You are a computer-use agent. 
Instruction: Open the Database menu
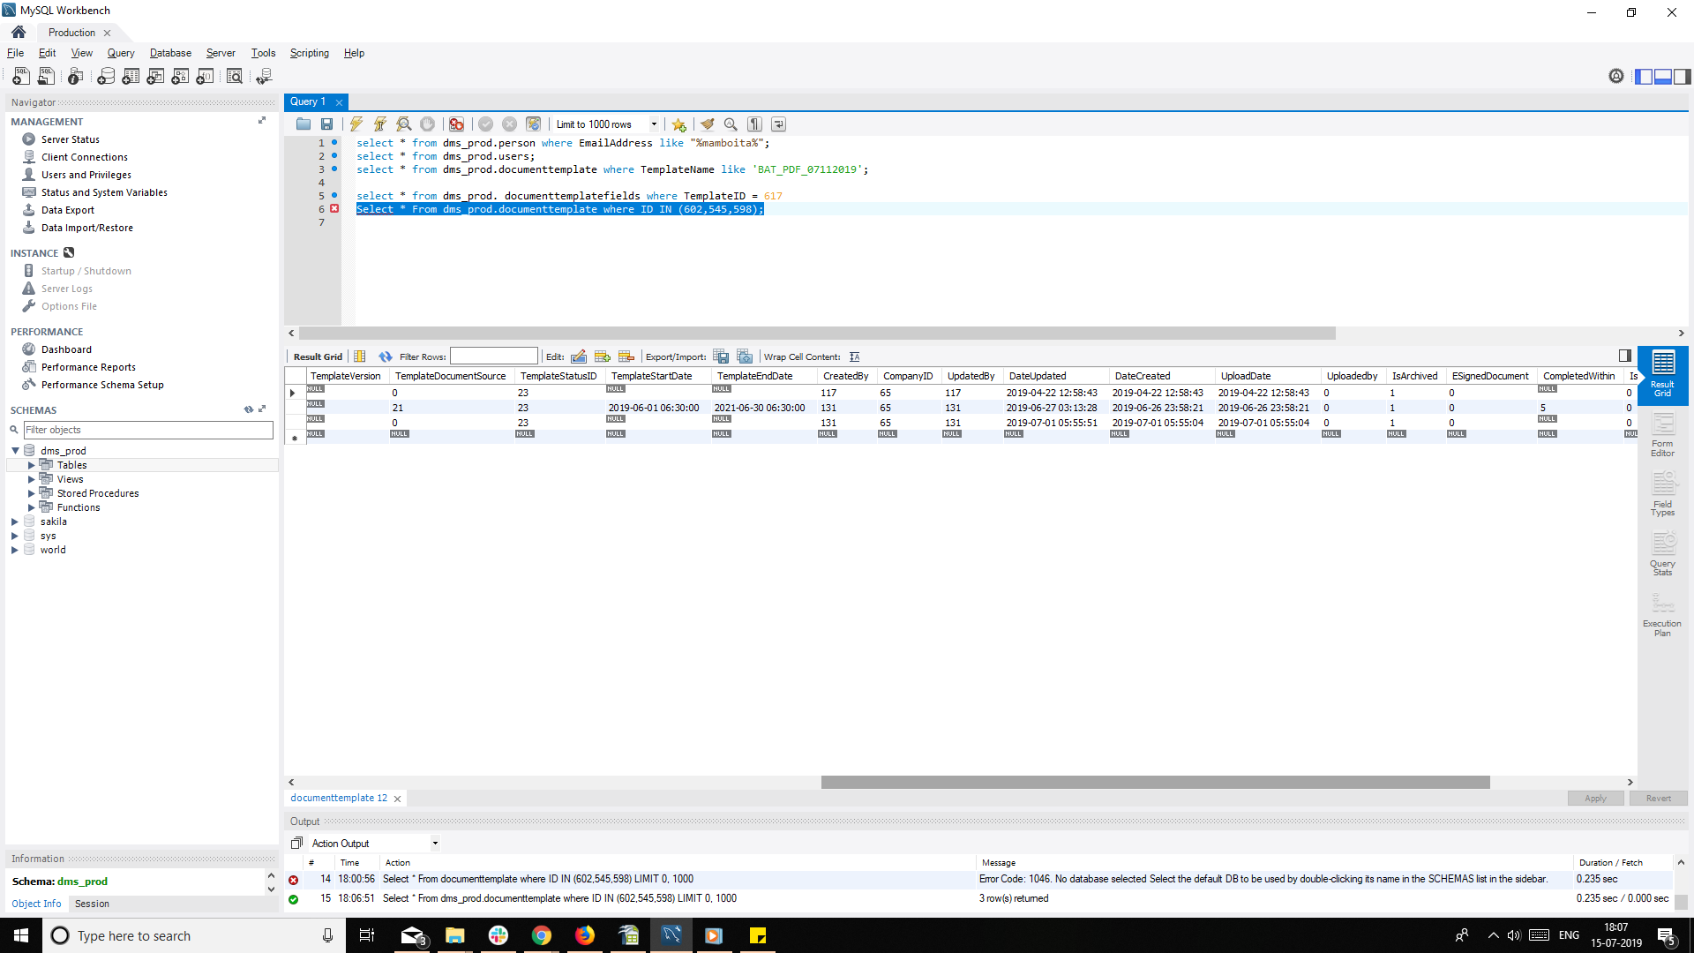(170, 53)
